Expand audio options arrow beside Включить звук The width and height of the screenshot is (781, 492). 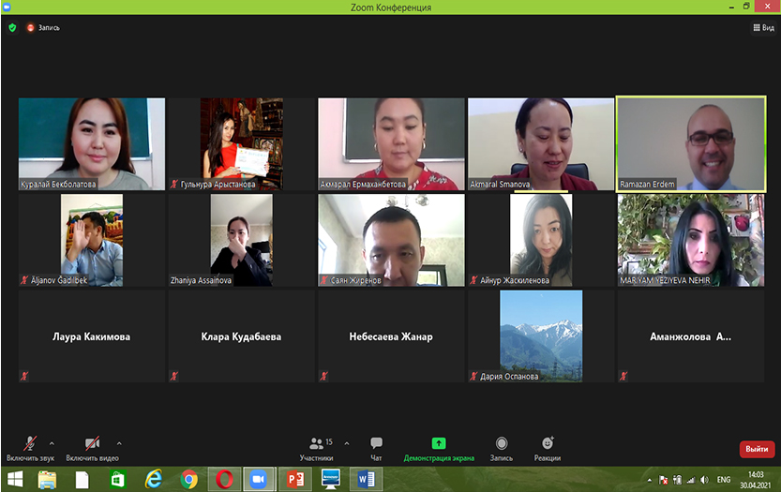click(52, 442)
